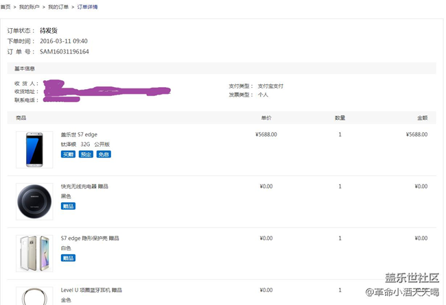Click the 买赠 tag on S7 edge
This screenshot has width=446, height=305.
click(68, 154)
